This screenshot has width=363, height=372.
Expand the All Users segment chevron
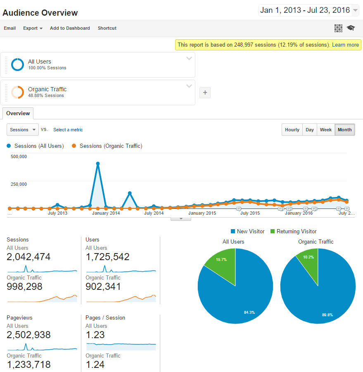click(x=189, y=59)
